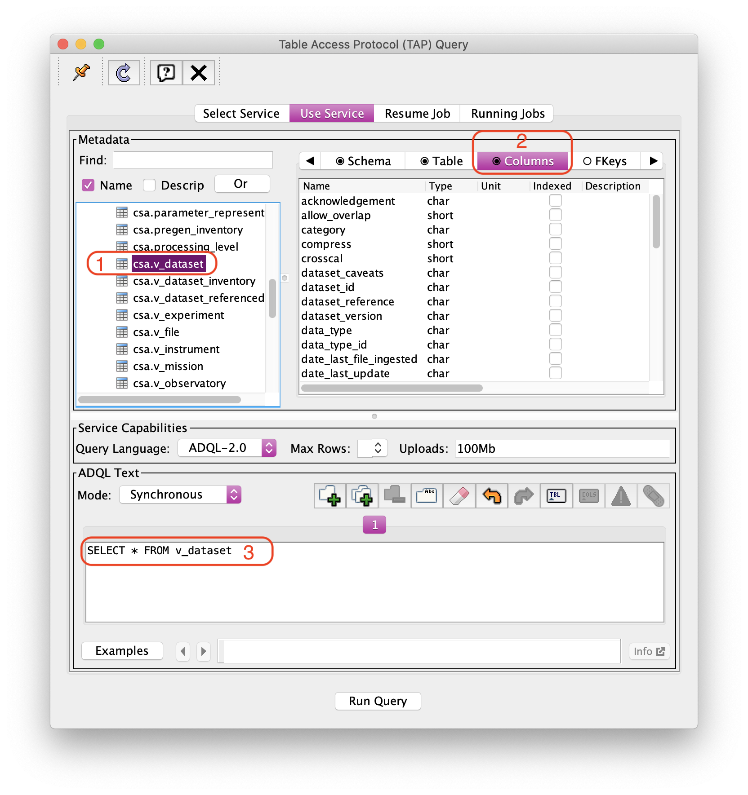Select the FKeys radio tab
This screenshot has height=795, width=748.
[605, 161]
